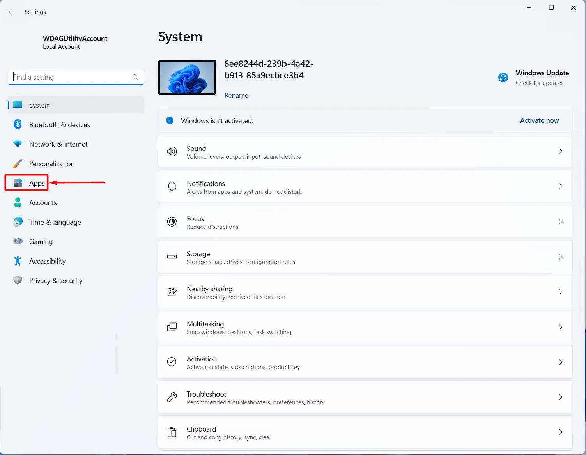Click the Gaming controller icon in sidebar
Image resolution: width=586 pixels, height=455 pixels.
pos(18,241)
